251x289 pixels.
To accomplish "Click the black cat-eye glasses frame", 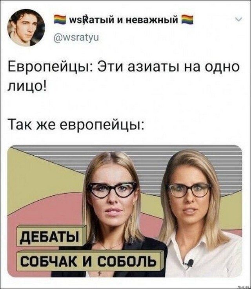I will 112,190.
